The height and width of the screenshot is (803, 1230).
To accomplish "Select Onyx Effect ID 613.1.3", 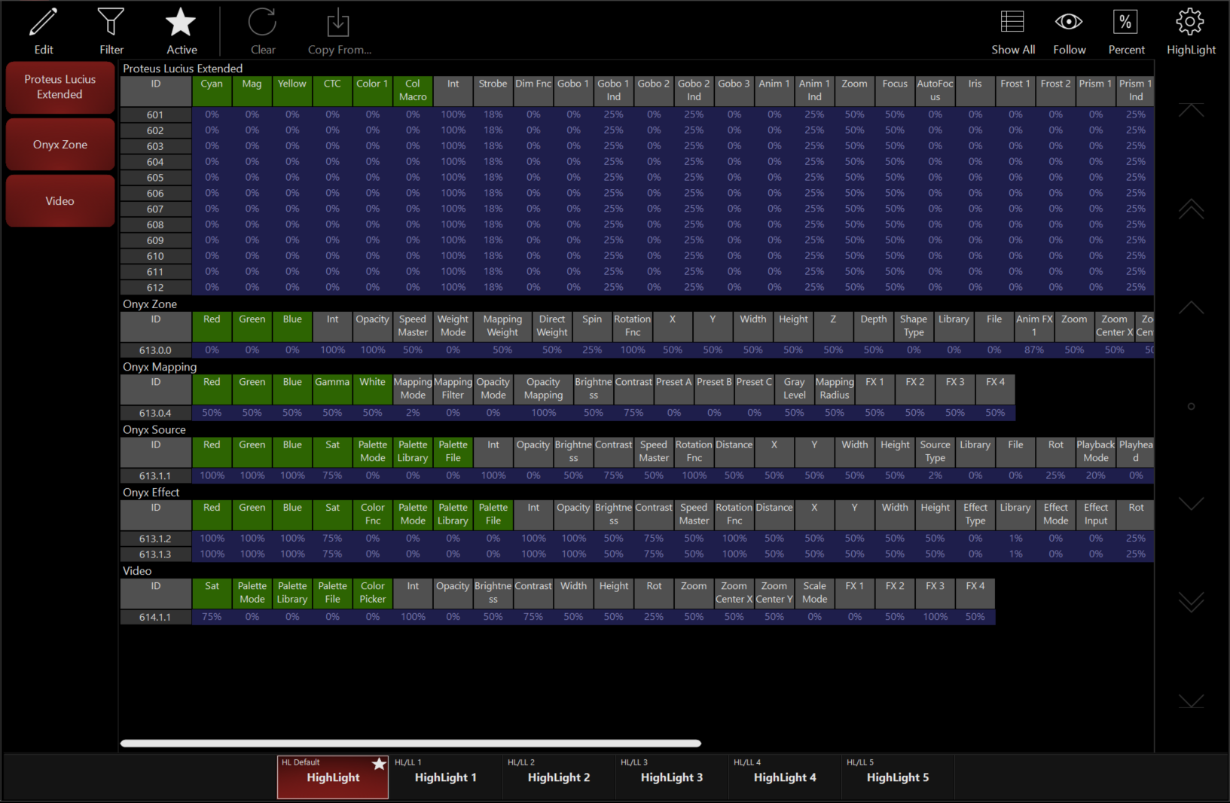I will (x=155, y=554).
